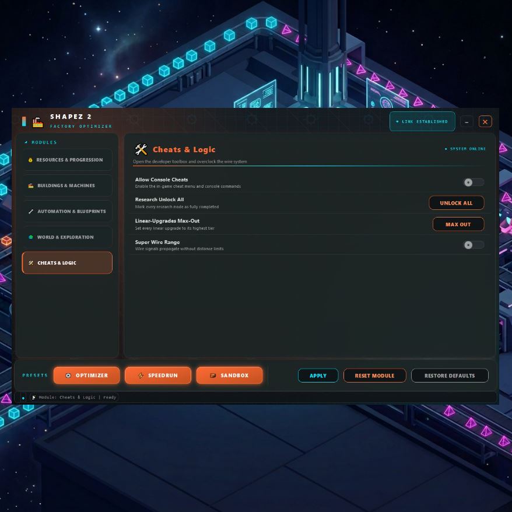Click 'Super Wire Range' label
Screen dimensions: 512x512
pos(157,242)
